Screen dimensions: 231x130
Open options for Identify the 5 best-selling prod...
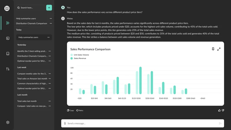click(x=50, y=51)
